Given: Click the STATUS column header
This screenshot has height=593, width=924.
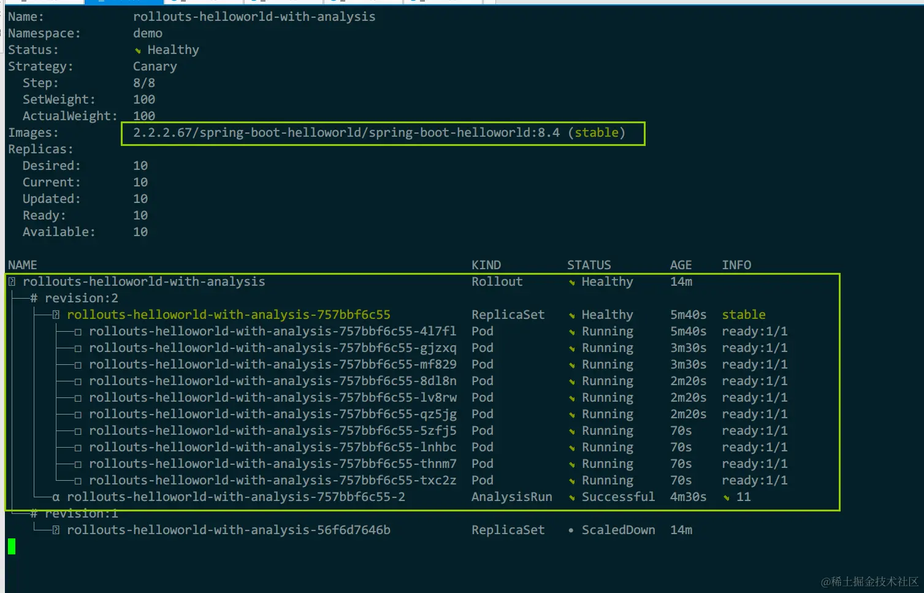Looking at the screenshot, I should (x=589, y=265).
